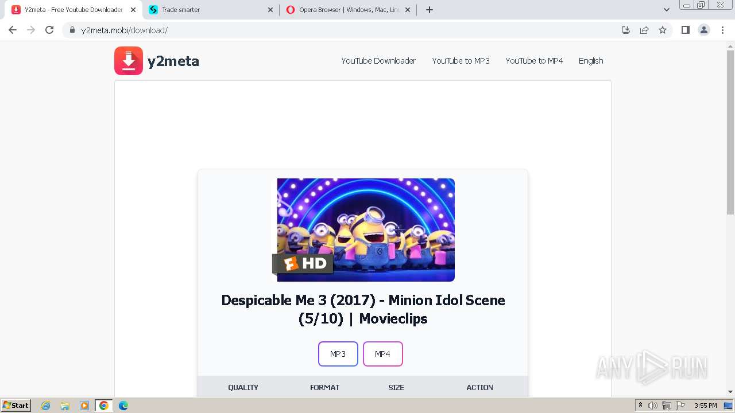Screen dimensions: 735x413
Task: Expand the tab search chevron
Action: (x=667, y=10)
